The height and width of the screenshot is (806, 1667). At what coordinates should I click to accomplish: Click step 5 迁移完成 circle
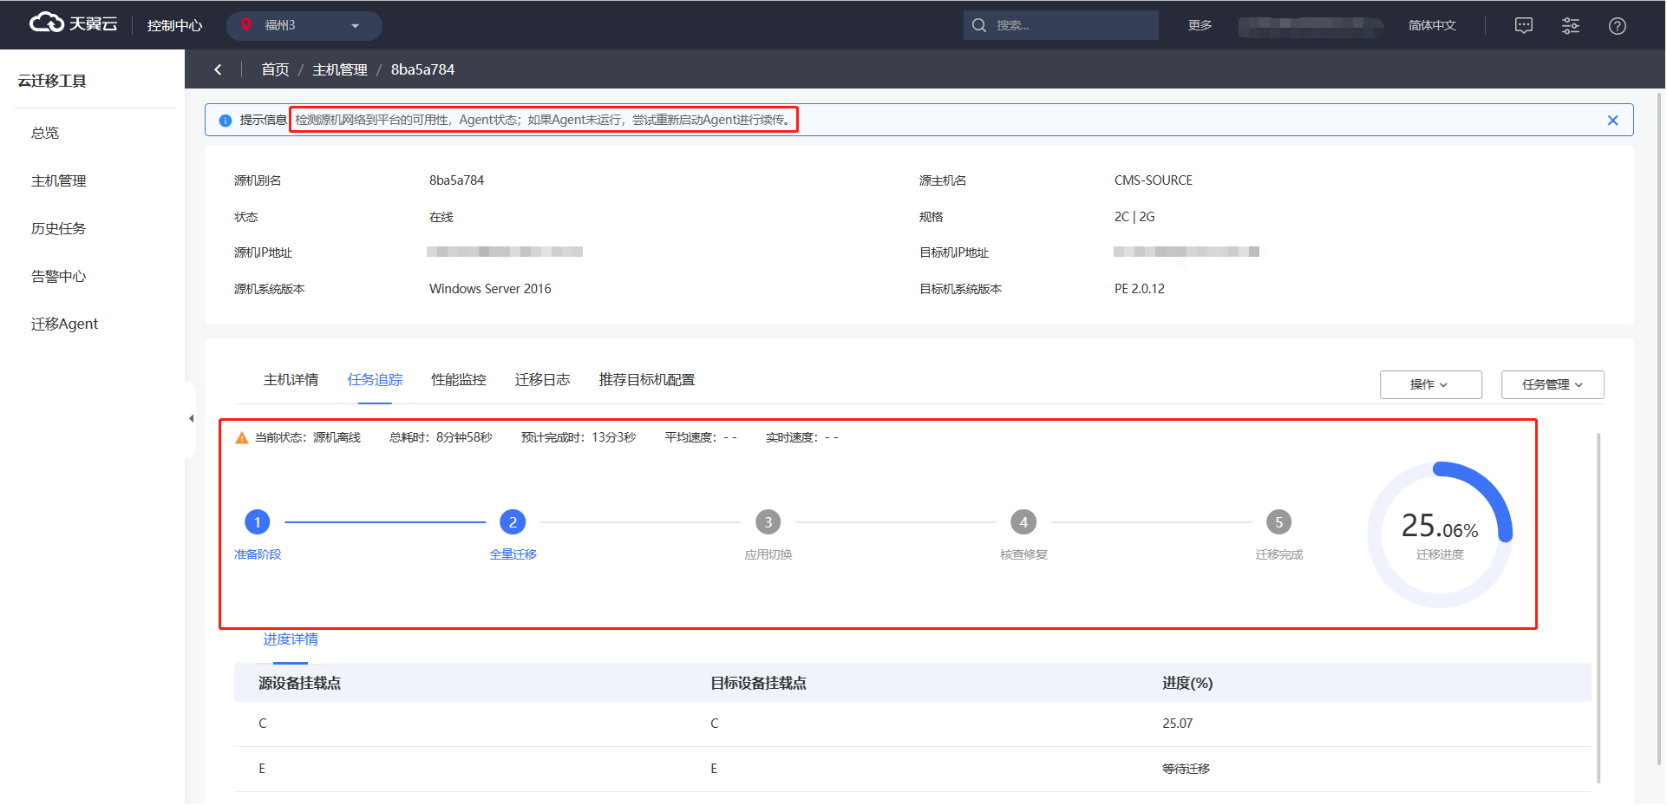pos(1279,522)
